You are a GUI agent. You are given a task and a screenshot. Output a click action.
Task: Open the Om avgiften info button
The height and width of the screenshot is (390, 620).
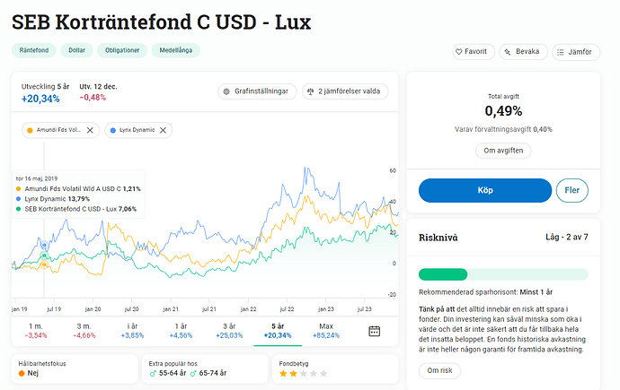pyautogui.click(x=503, y=151)
